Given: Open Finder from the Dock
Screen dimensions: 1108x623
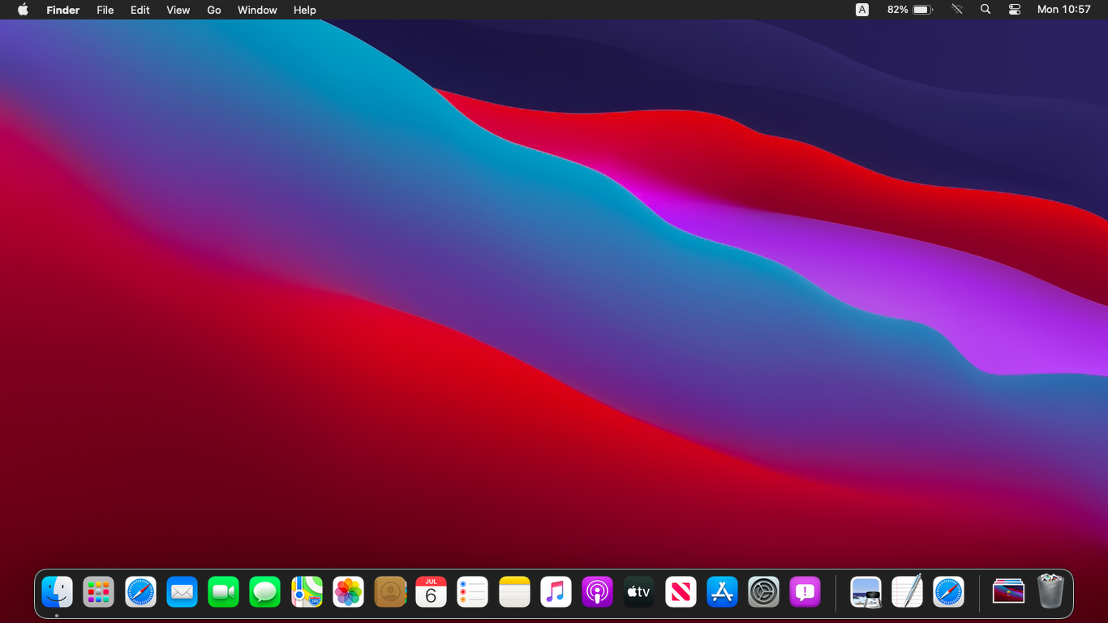Looking at the screenshot, I should (57, 592).
